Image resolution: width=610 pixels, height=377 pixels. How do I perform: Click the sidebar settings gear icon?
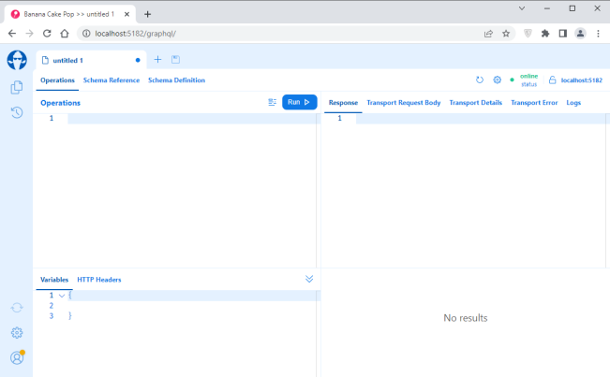(x=16, y=332)
